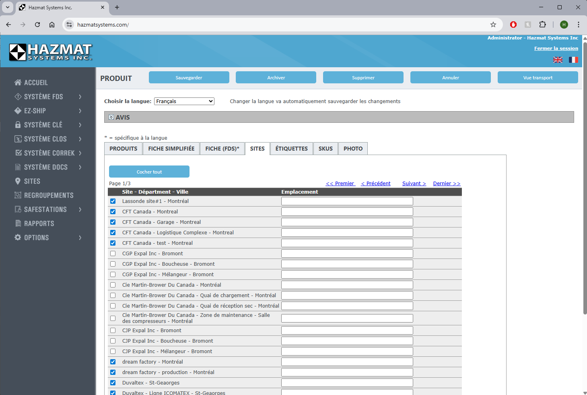
Task: Go to next page via Suivant link
Action: [414, 184]
